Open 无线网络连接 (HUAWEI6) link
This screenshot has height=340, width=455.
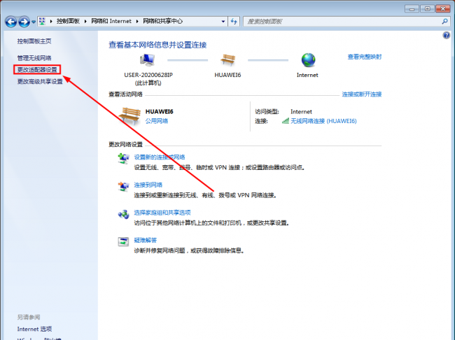pos(323,121)
